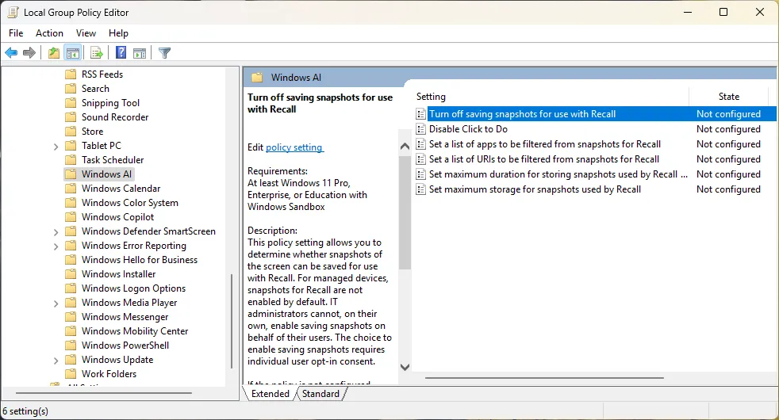Image resolution: width=779 pixels, height=420 pixels.
Task: Select the Search folder in tree
Action: (x=95, y=89)
